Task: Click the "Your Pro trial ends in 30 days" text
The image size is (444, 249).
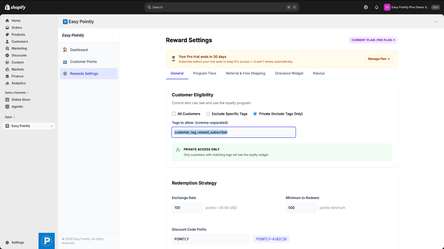Action: pyautogui.click(x=202, y=57)
